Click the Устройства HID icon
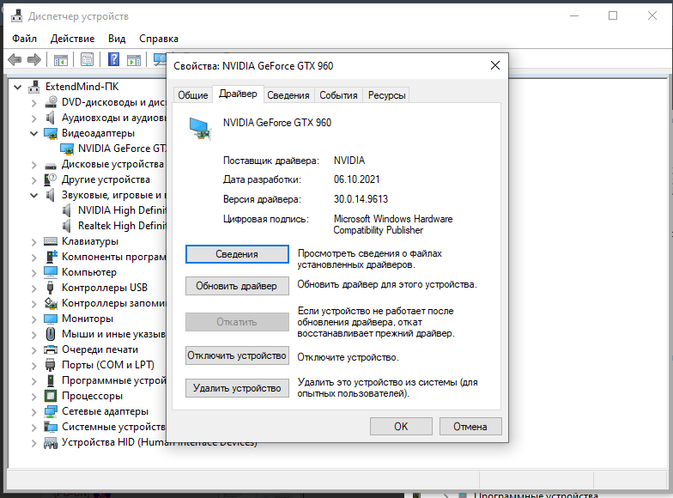This screenshot has width=673, height=498. click(x=51, y=443)
